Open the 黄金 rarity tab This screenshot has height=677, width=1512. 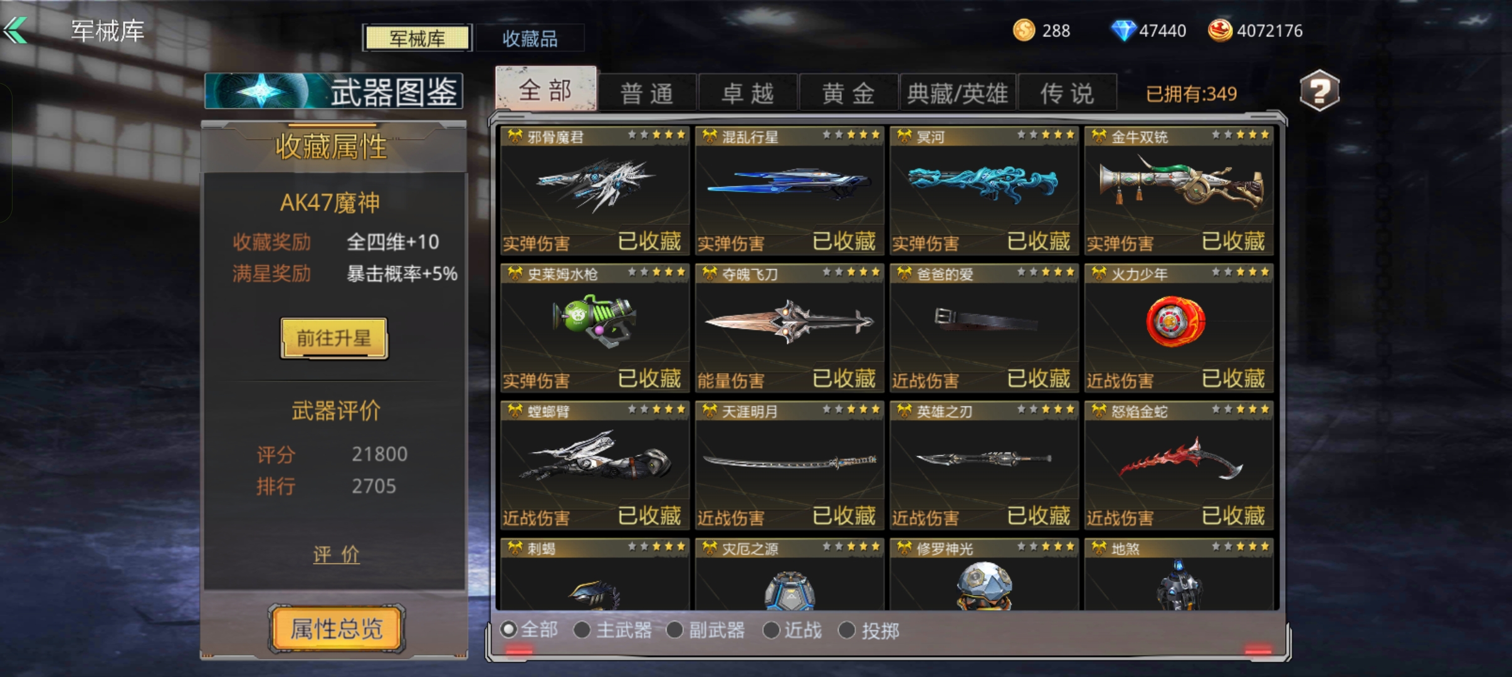point(849,93)
